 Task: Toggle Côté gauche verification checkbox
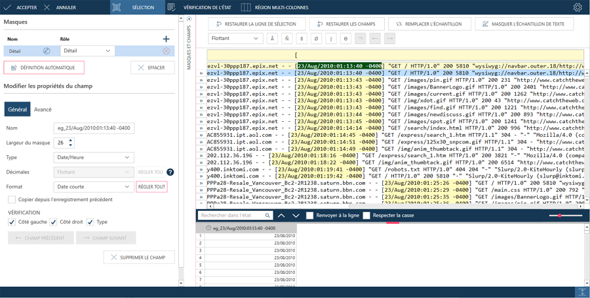12,222
